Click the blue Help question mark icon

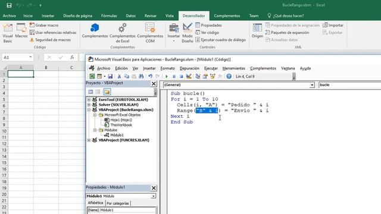tap(229, 77)
